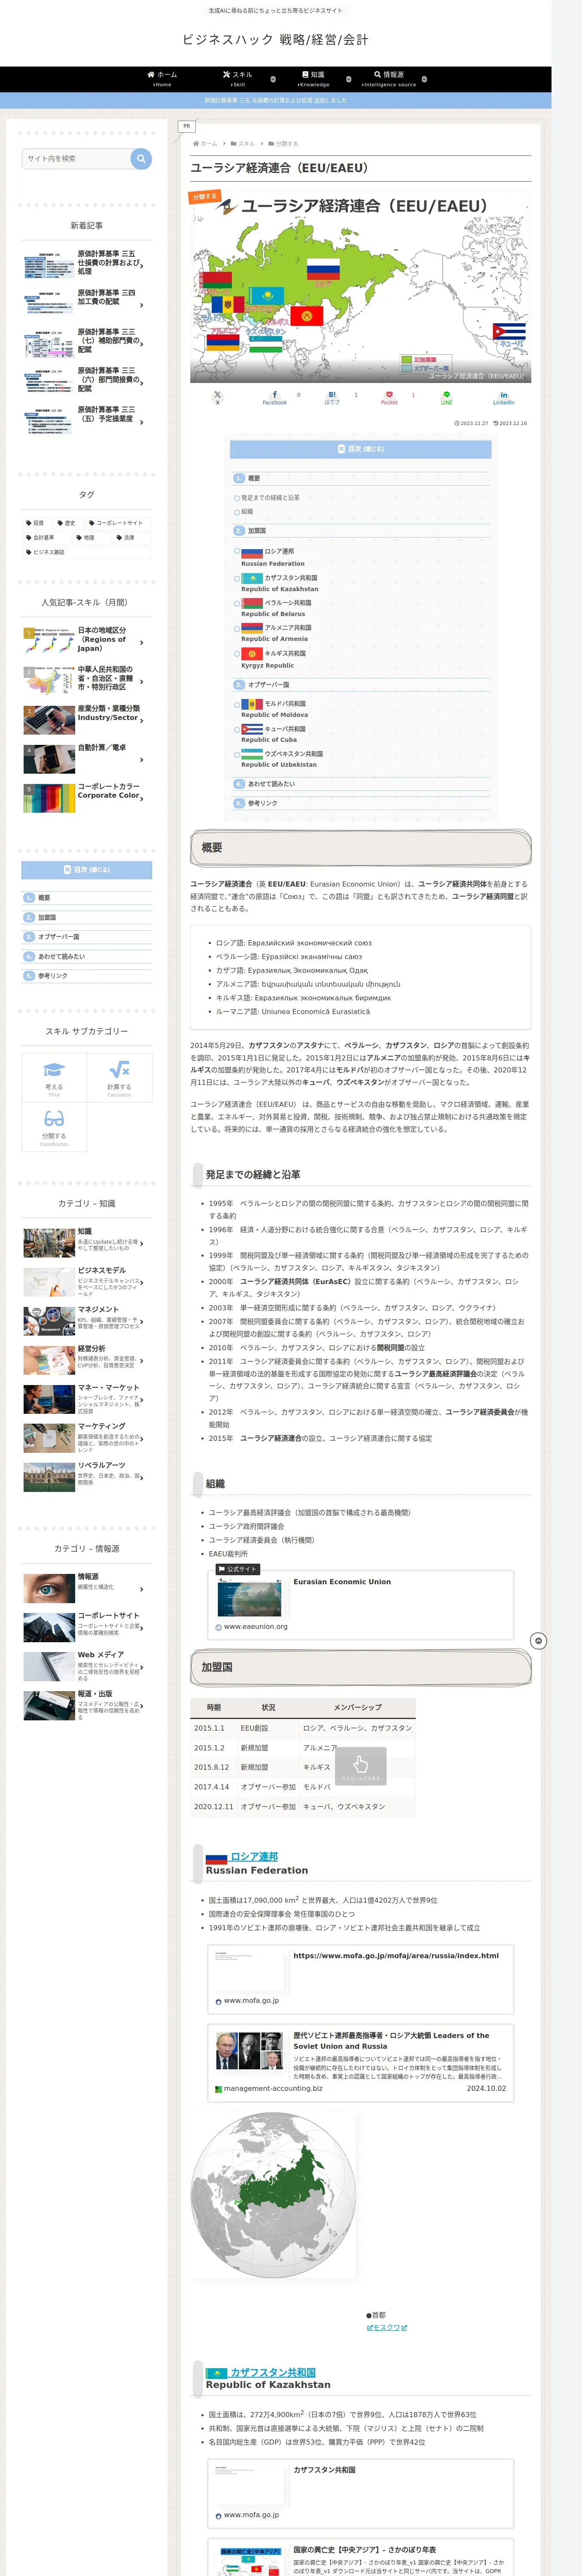Jump to キルギス共和国 in the contents list
Image resolution: width=582 pixels, height=2576 pixels.
274,659
